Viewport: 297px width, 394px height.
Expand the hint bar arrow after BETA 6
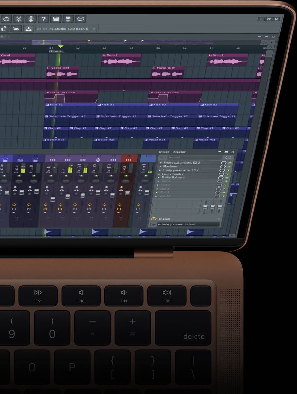(94, 29)
